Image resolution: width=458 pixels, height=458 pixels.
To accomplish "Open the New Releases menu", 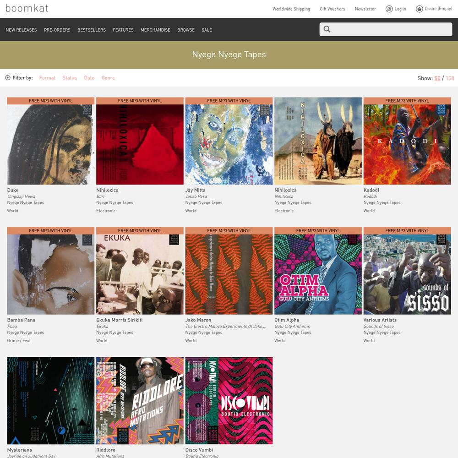I will point(22,30).
